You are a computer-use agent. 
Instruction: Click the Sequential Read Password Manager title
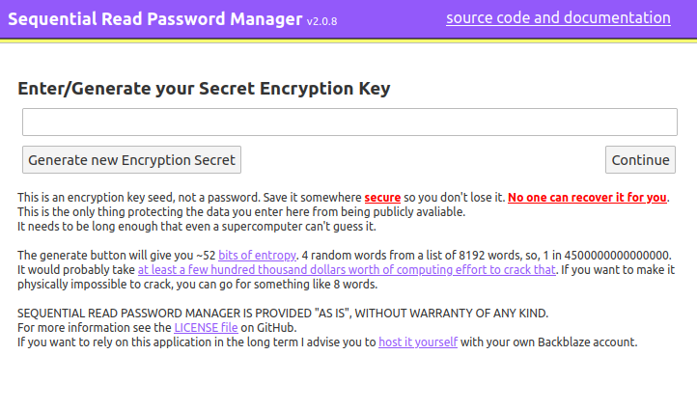[155, 19]
